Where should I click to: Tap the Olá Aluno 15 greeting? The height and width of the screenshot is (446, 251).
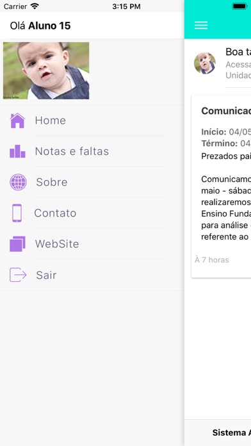tap(40, 26)
